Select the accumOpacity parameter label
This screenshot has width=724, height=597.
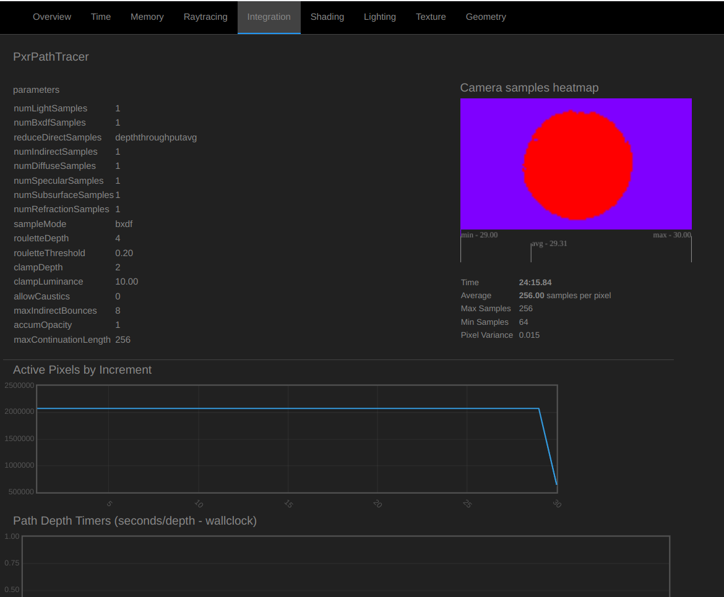pyautogui.click(x=43, y=325)
